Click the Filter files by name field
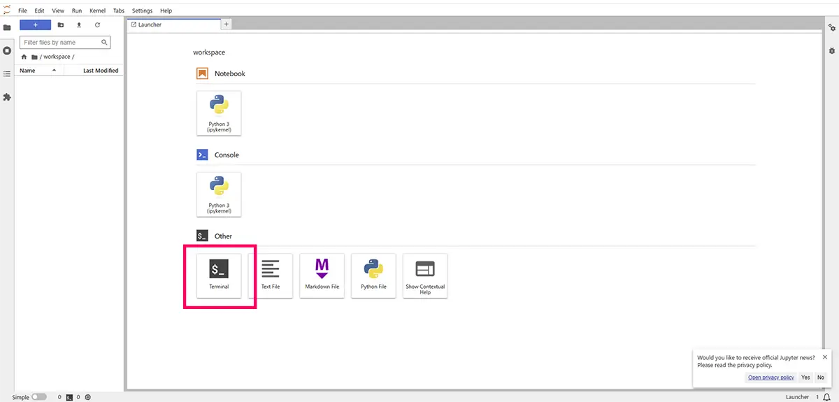This screenshot has width=839, height=402. pos(62,43)
